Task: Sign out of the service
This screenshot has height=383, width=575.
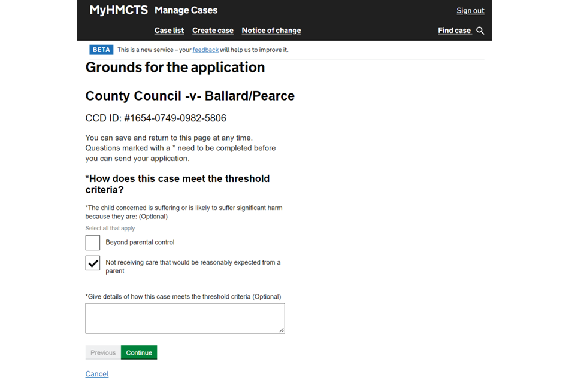Action: tap(470, 11)
